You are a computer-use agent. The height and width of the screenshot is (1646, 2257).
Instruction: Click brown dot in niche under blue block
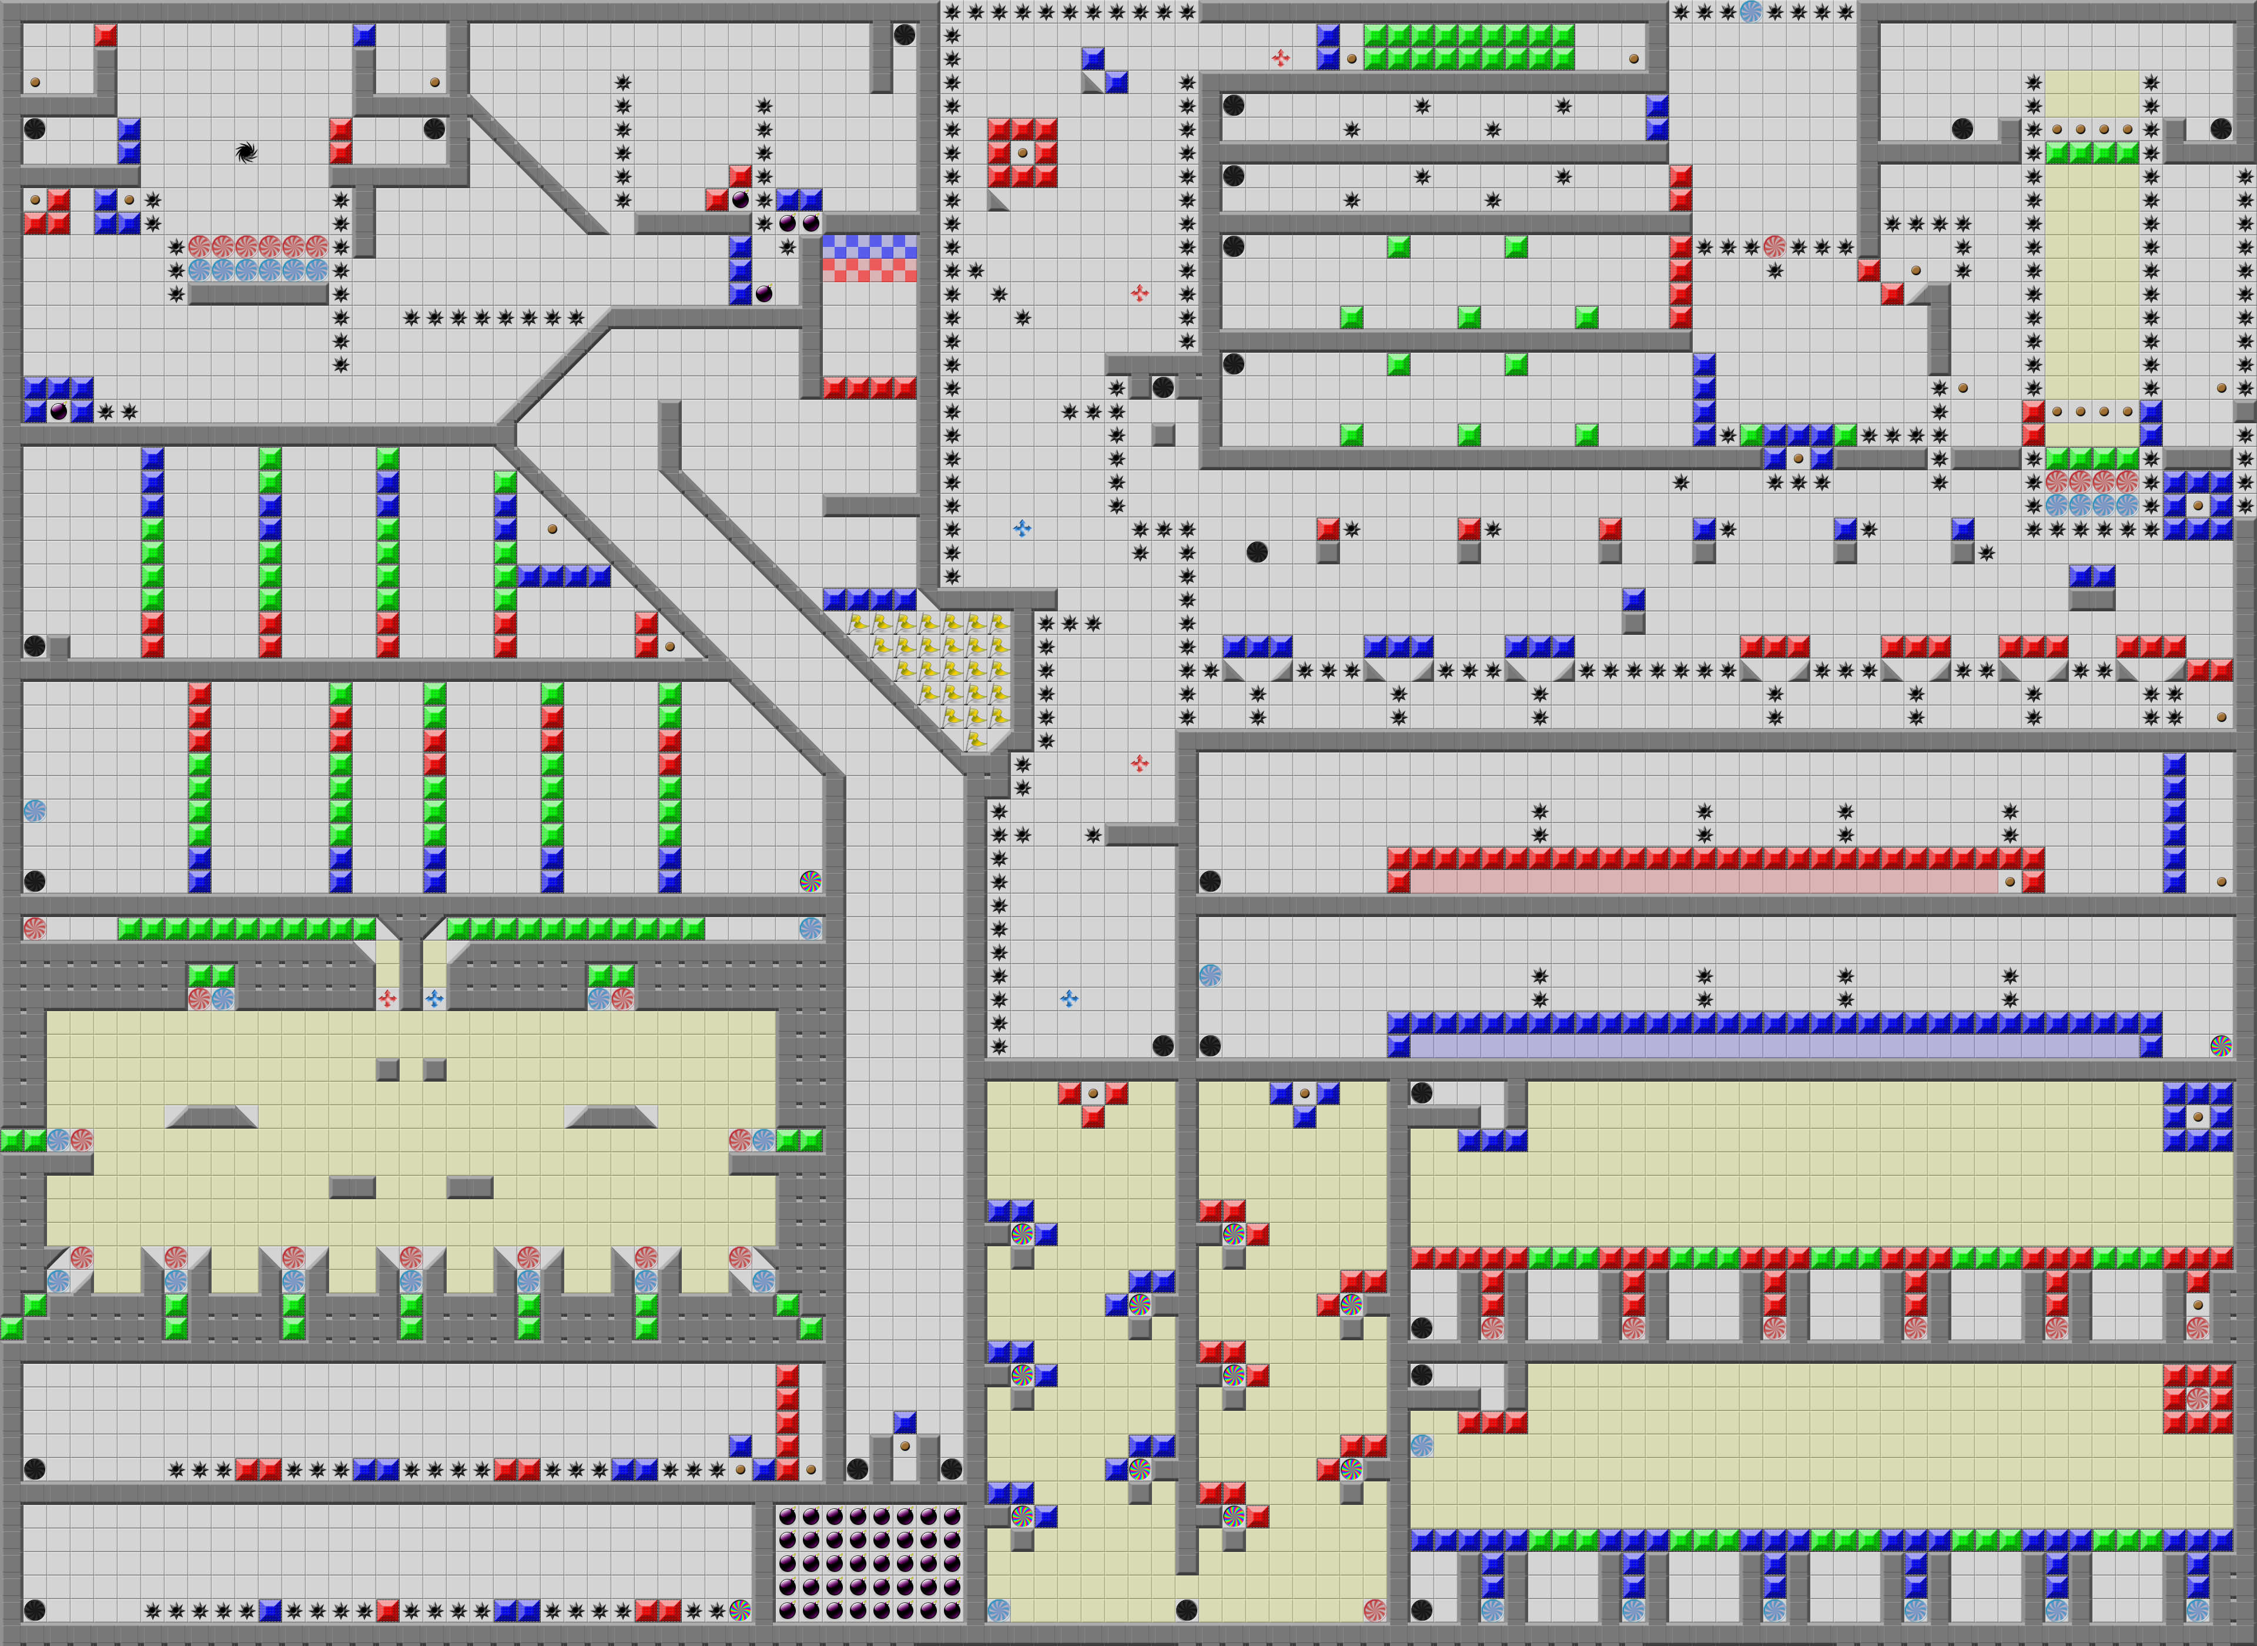(905, 1446)
